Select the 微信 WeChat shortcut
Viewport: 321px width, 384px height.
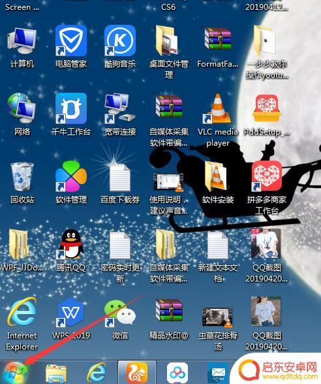(x=120, y=313)
